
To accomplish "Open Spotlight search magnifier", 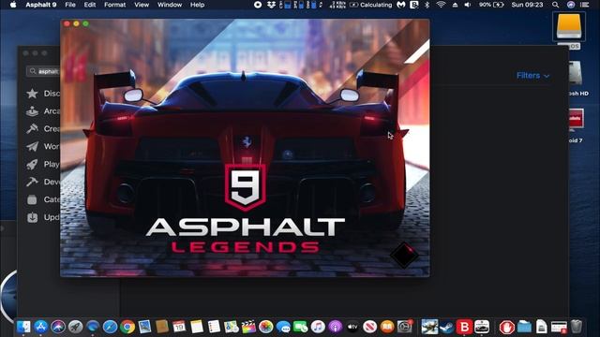I will tap(555, 5).
